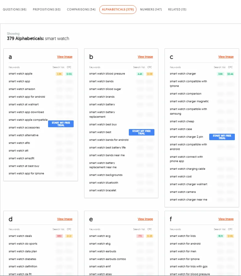Open View Image for card b
Image resolution: width=241 pixels, height=276 pixels.
coord(145,57)
